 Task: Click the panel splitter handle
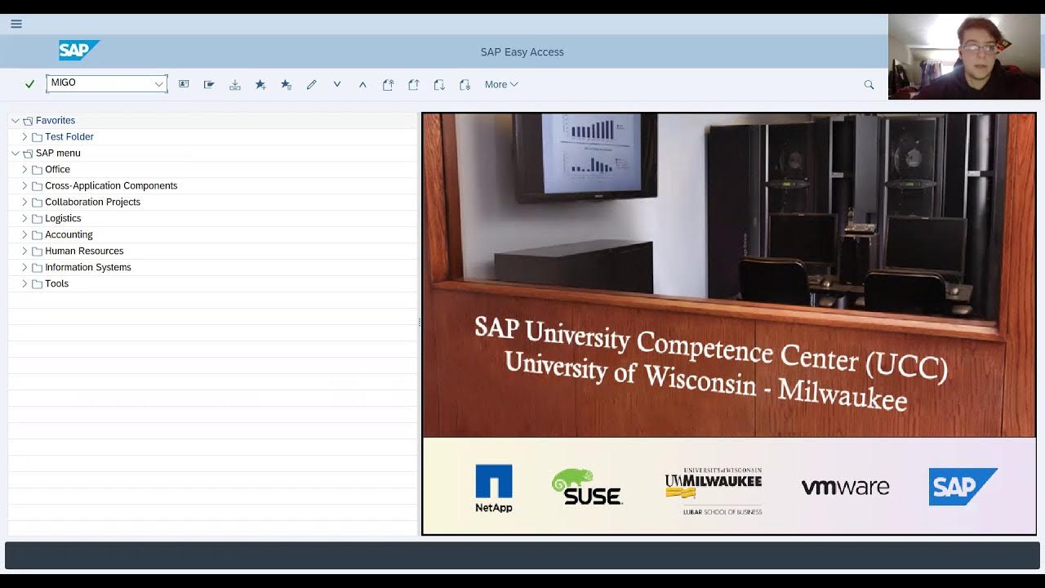click(420, 323)
